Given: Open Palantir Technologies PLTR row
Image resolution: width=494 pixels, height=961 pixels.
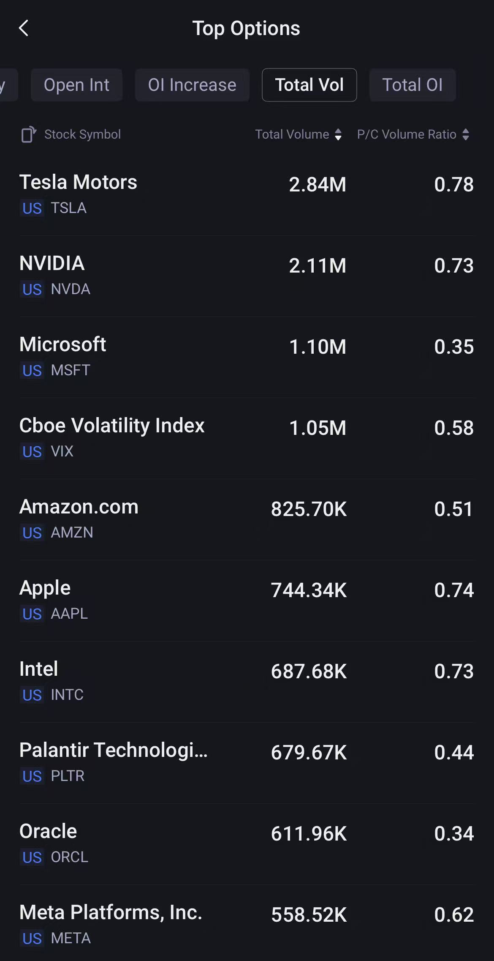Looking at the screenshot, I should [x=247, y=762].
